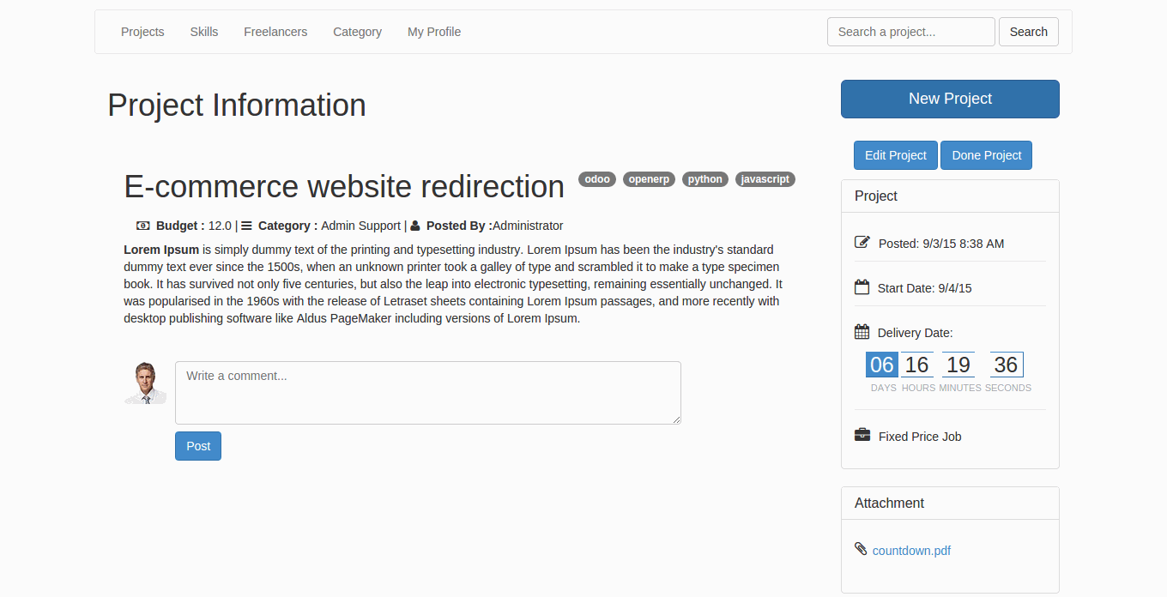Image resolution: width=1167 pixels, height=597 pixels.
Task: Click the Project panel header
Action: 950,196
